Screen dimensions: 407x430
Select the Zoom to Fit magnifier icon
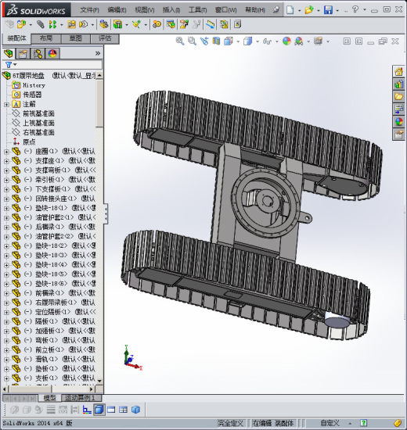click(179, 41)
